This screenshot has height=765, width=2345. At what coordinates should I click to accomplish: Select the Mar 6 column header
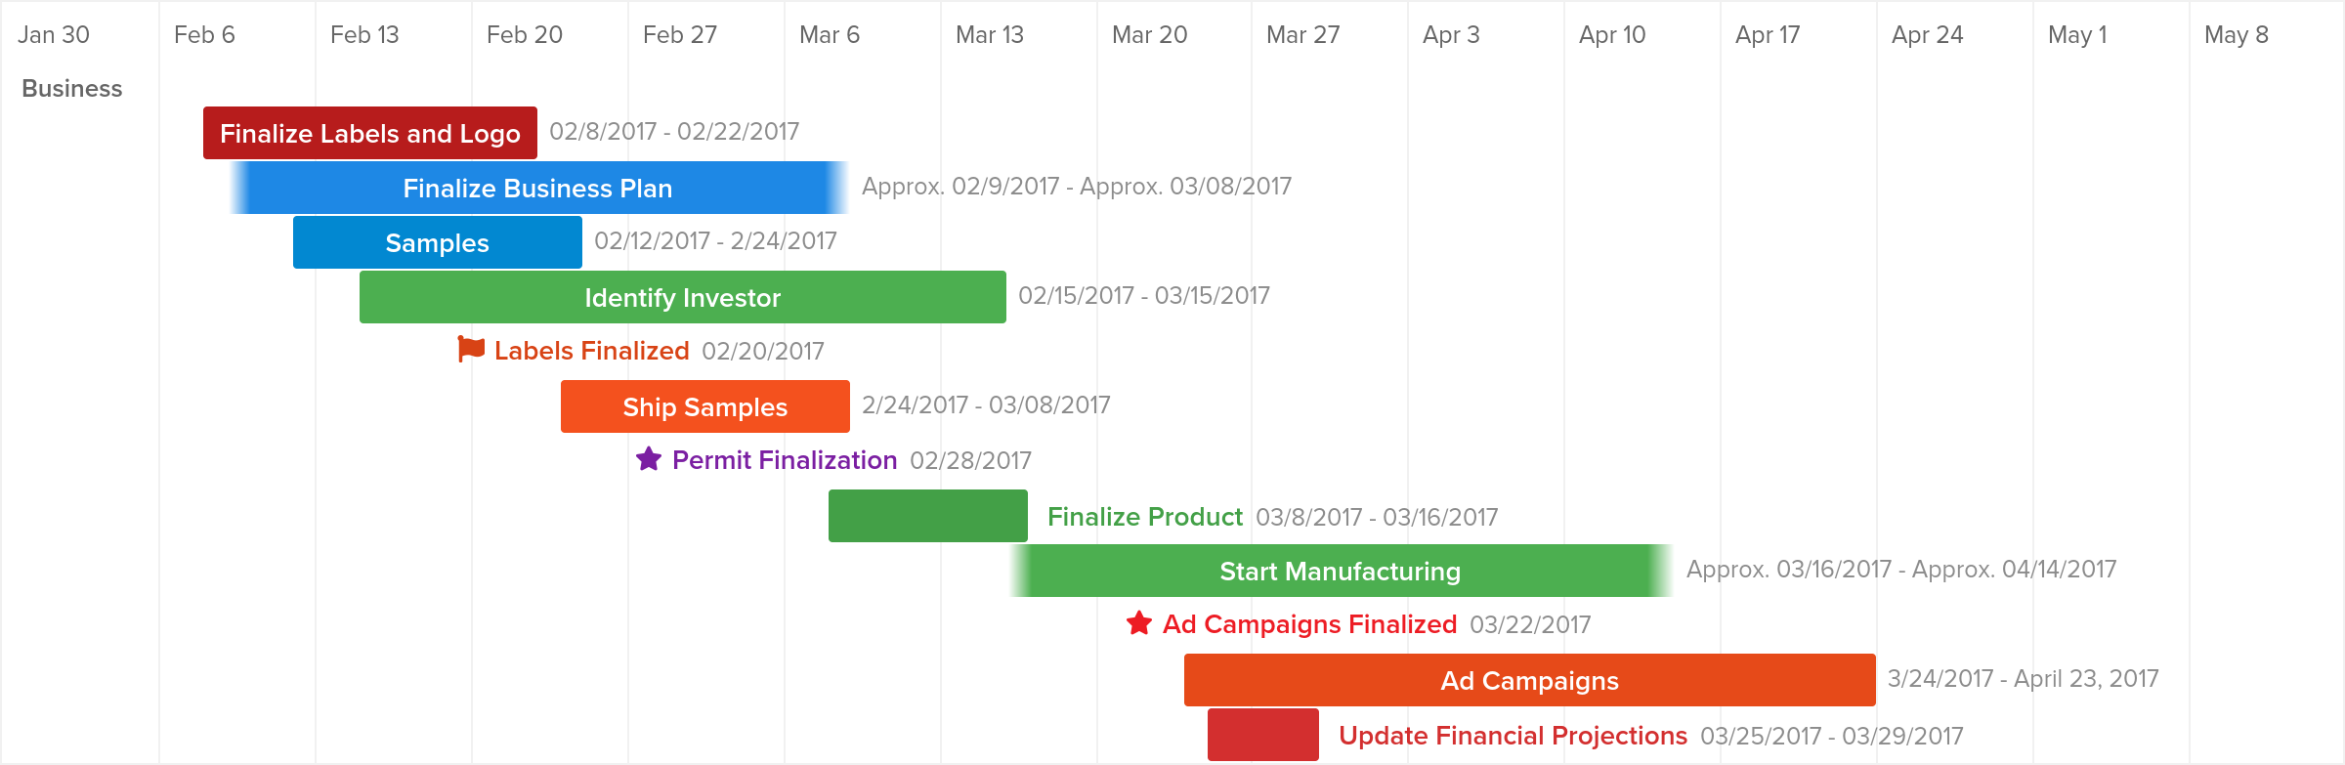830,35
